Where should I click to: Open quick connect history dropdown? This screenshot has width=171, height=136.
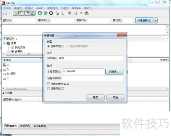(x=156, y=21)
